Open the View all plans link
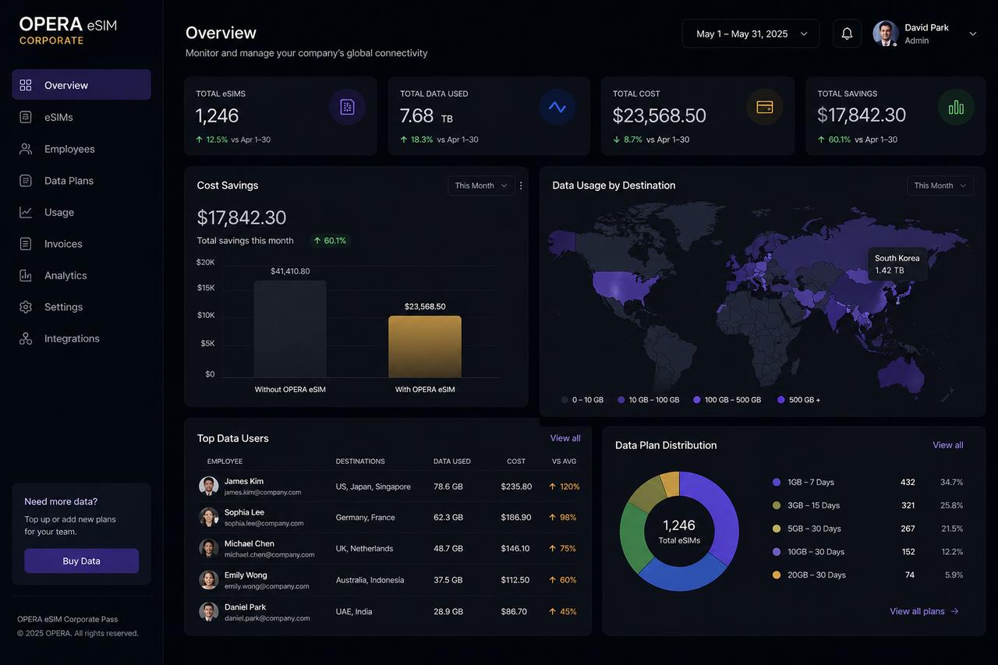Screen dimensions: 998x665 (x=924, y=611)
